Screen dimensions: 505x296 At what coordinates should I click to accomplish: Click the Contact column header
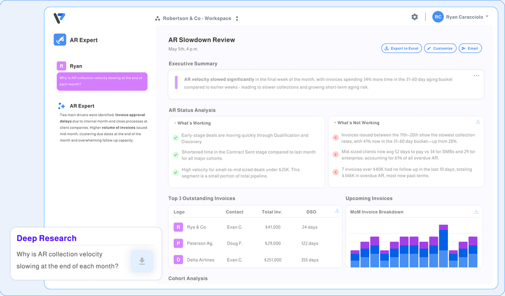click(x=234, y=212)
